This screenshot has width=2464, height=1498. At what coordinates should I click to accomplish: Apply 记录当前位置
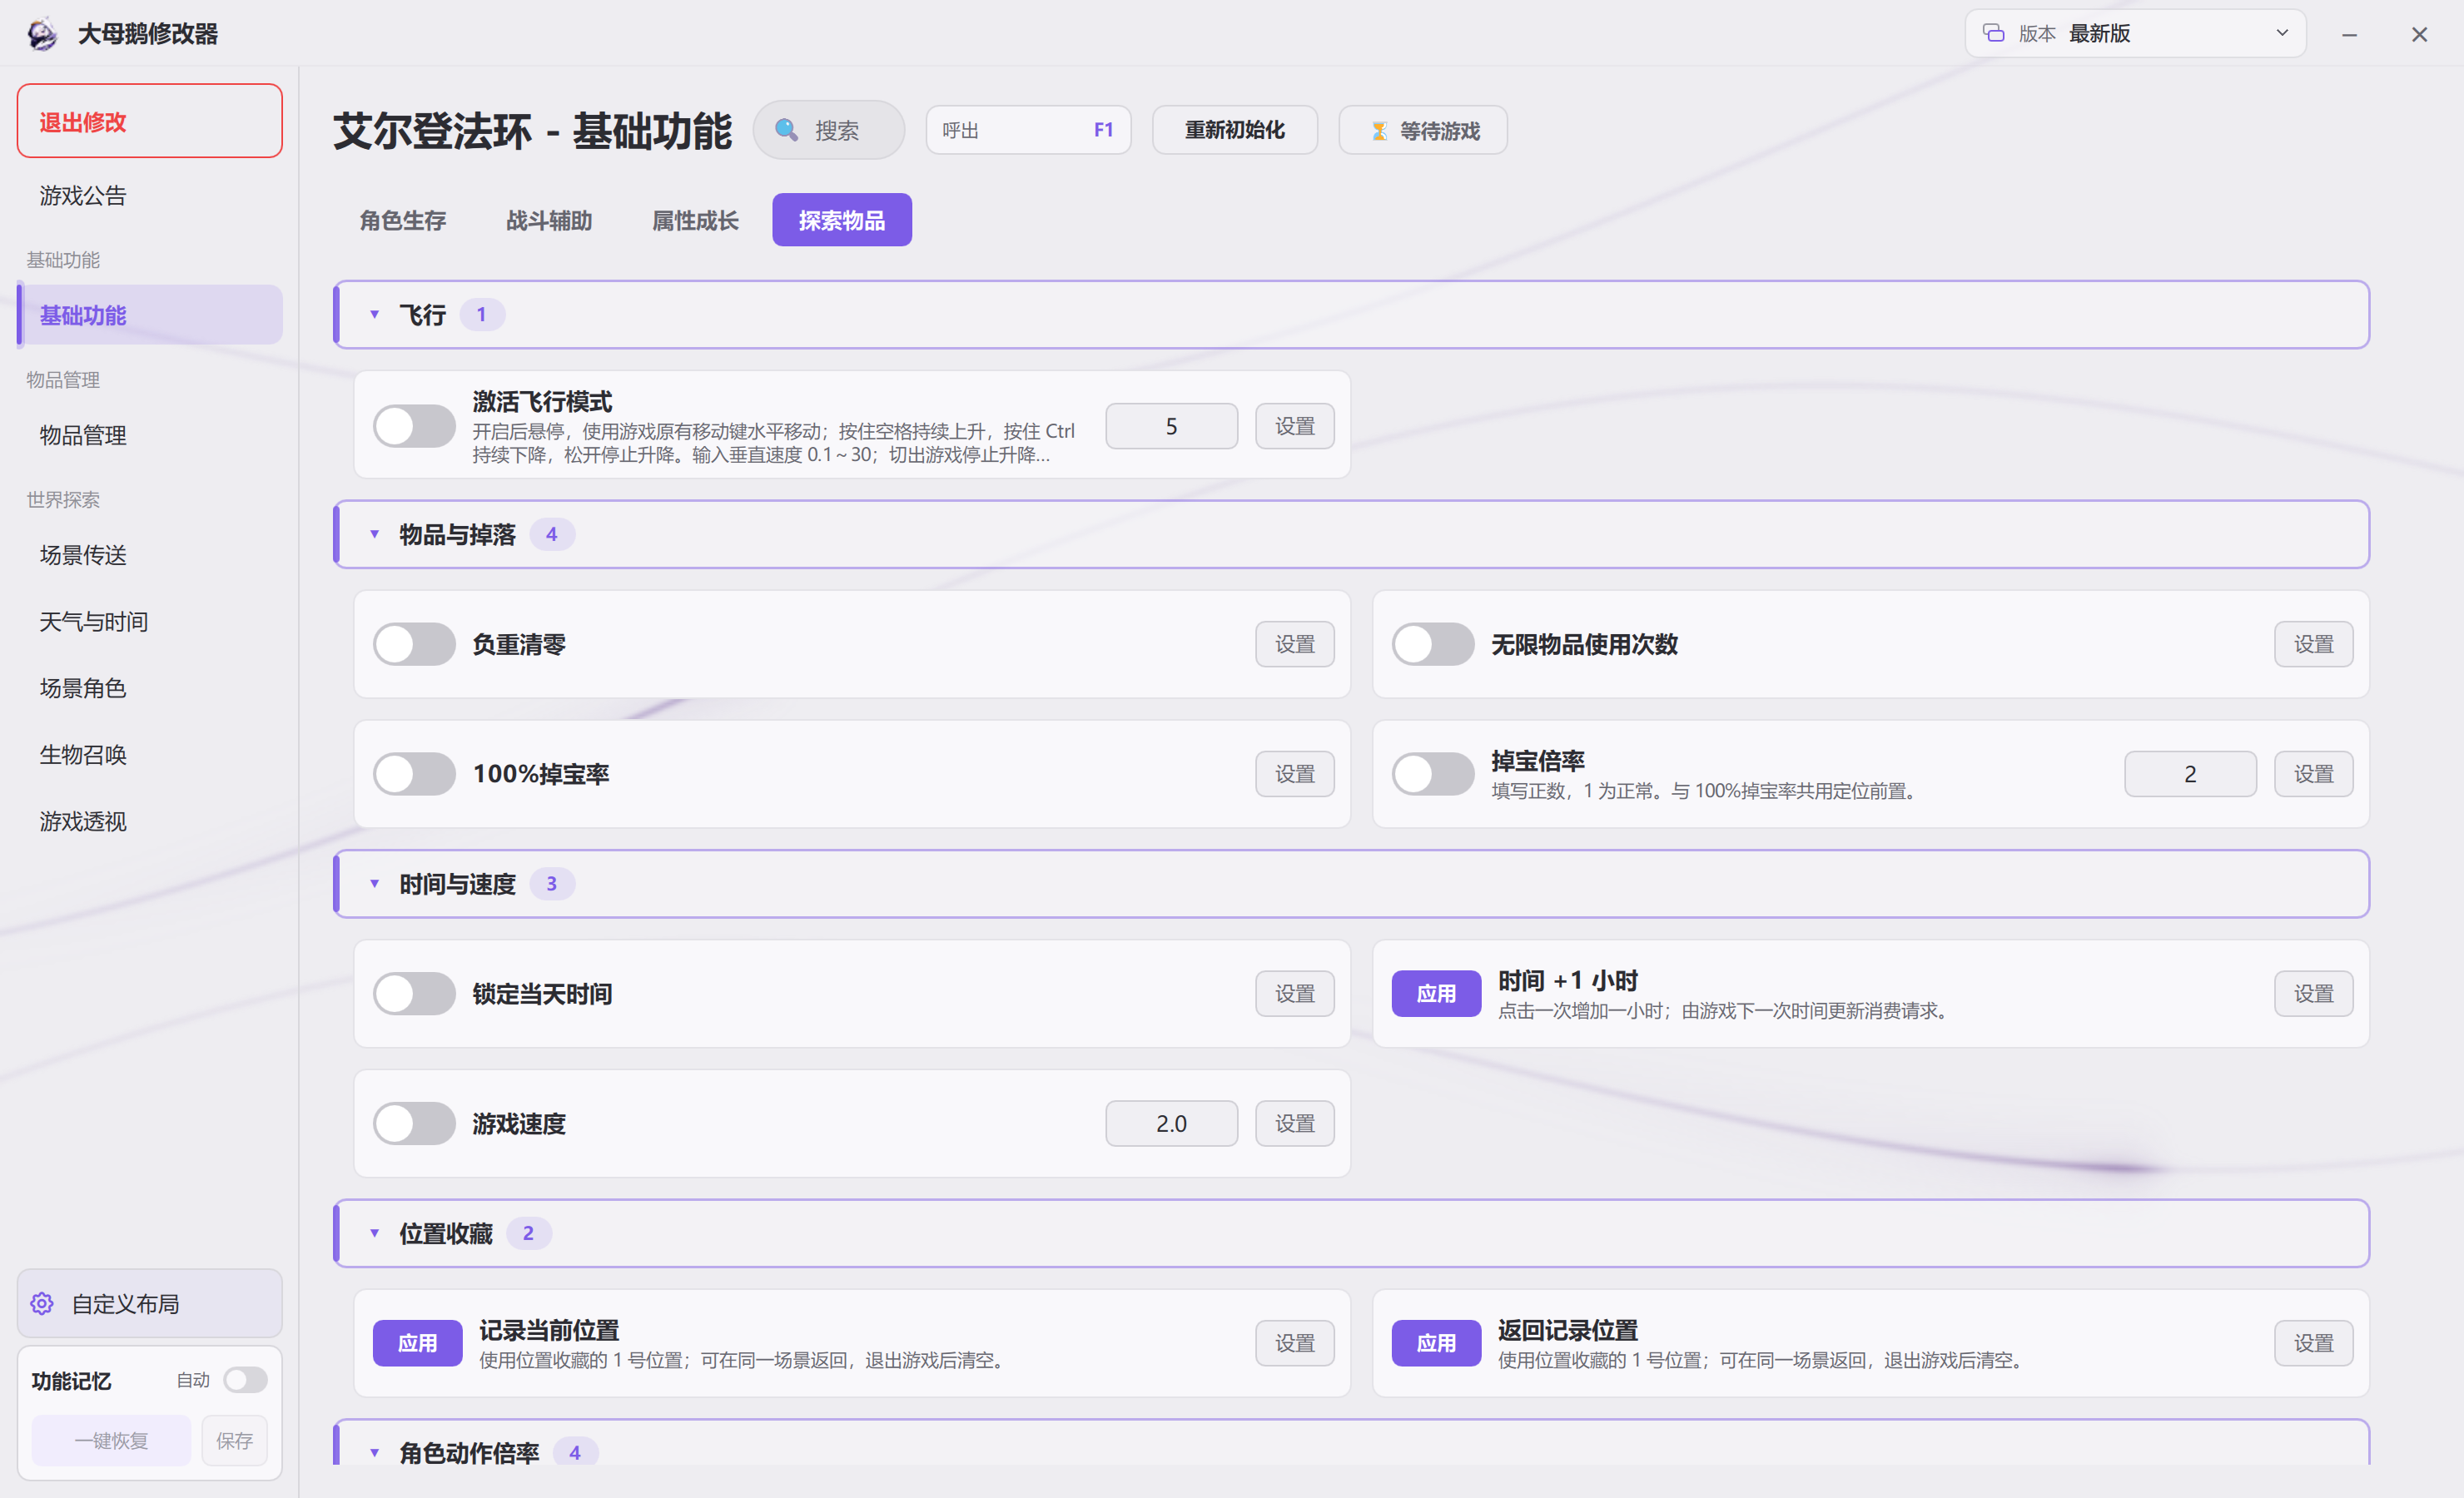418,1343
